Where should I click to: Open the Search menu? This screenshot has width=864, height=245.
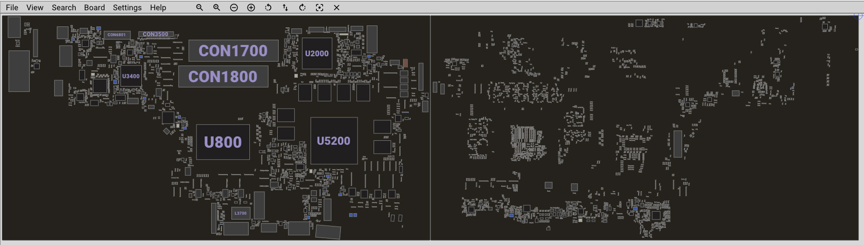(64, 7)
